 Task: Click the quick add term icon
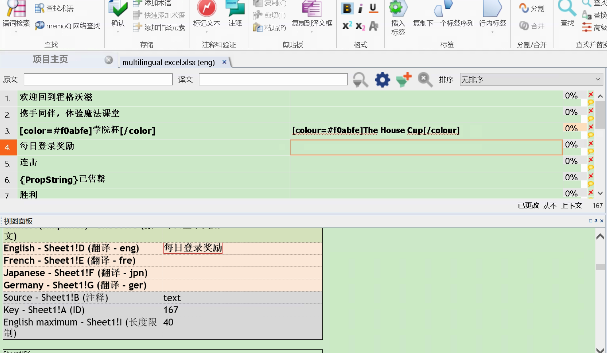(137, 15)
